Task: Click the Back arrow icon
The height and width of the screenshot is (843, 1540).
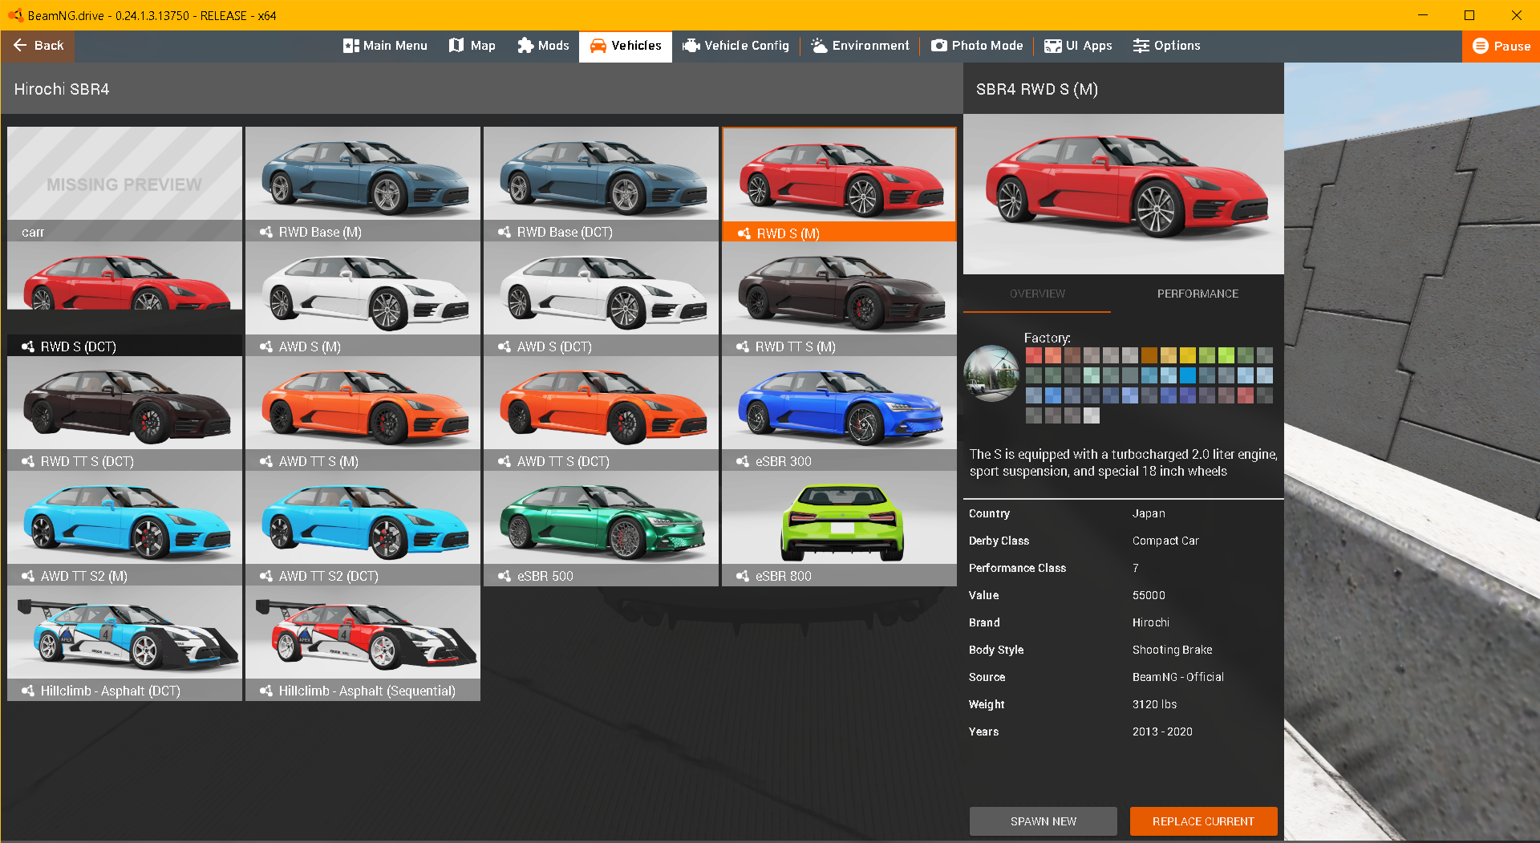Action: pos(20,46)
